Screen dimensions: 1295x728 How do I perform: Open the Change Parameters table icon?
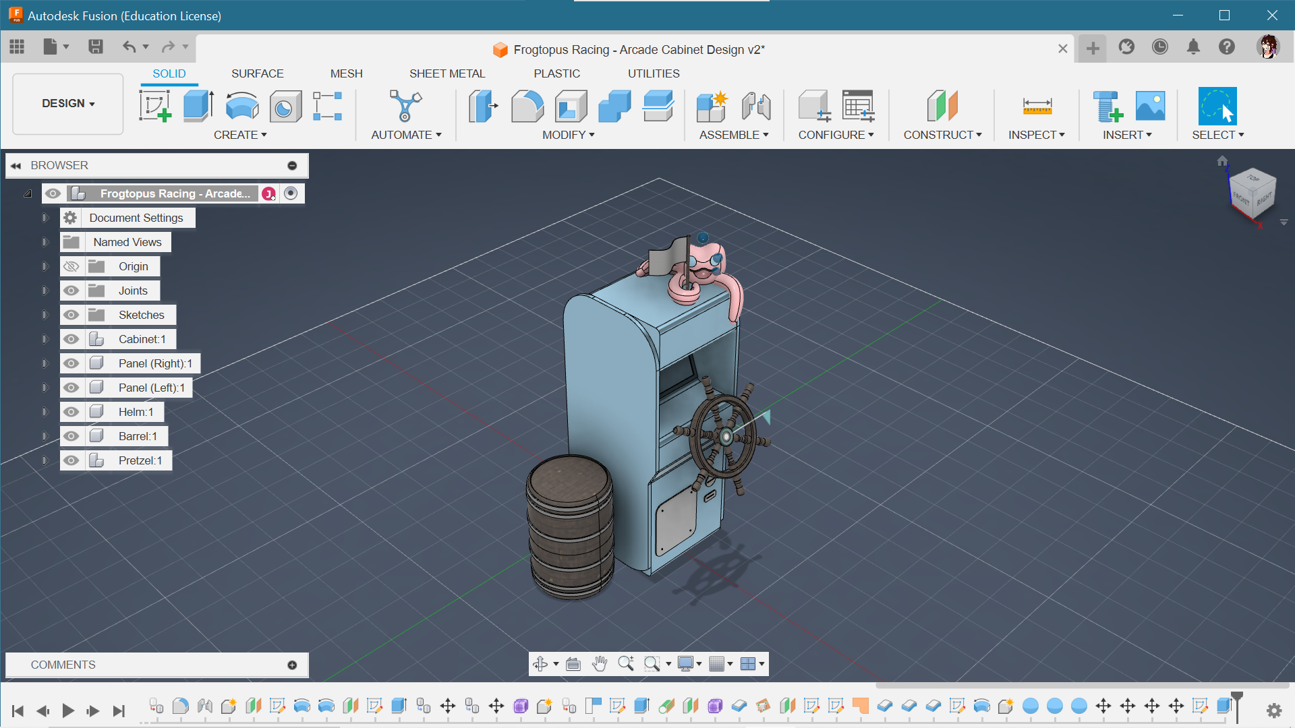(x=858, y=106)
